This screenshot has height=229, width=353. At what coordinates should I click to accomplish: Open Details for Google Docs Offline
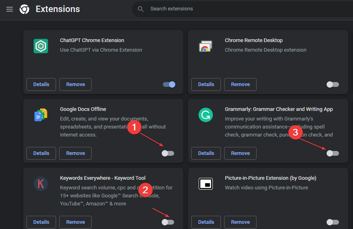41,153
